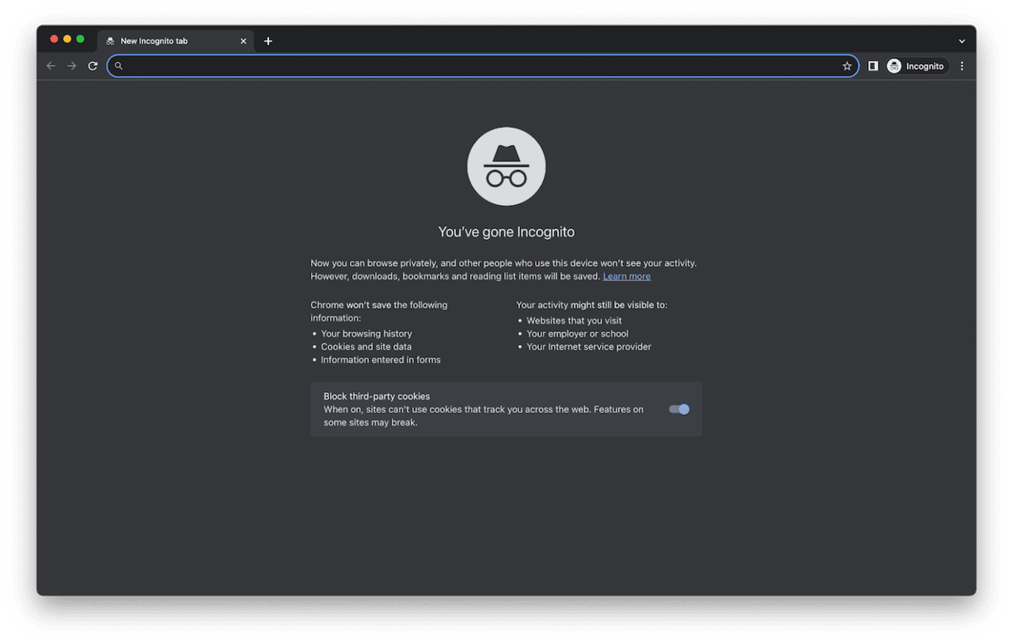1013x644 pixels.
Task: Click "Your browsing history" list item
Action: [x=367, y=334]
